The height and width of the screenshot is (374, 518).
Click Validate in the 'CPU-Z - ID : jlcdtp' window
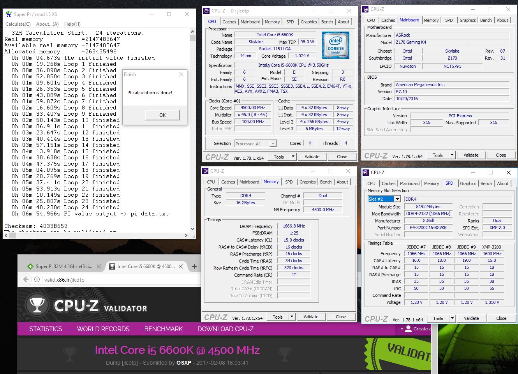coord(312,157)
